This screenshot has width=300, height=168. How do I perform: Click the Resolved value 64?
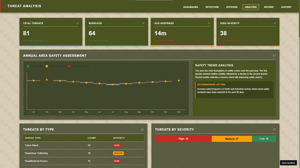(x=92, y=33)
